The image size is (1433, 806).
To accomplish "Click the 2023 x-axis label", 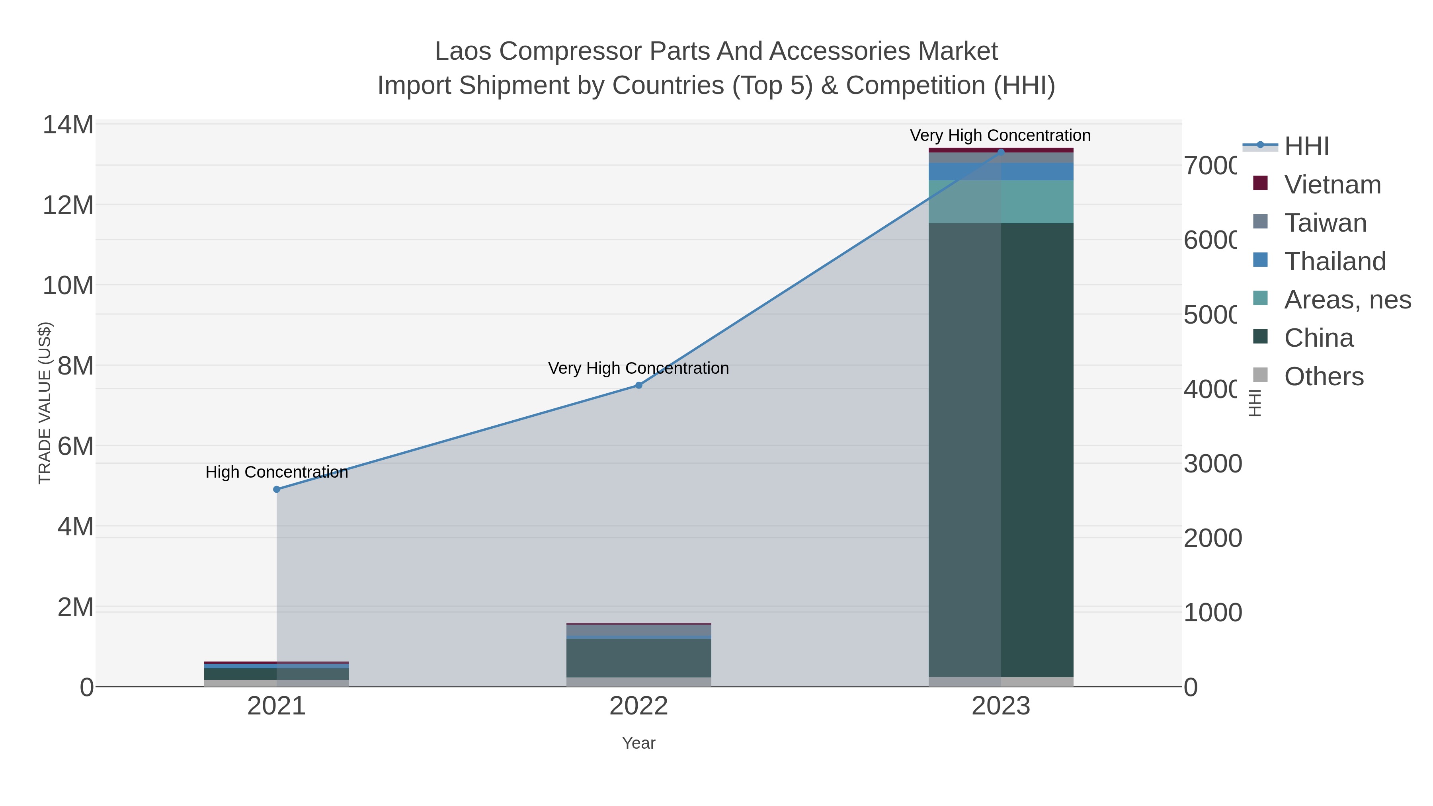I will click(1001, 706).
